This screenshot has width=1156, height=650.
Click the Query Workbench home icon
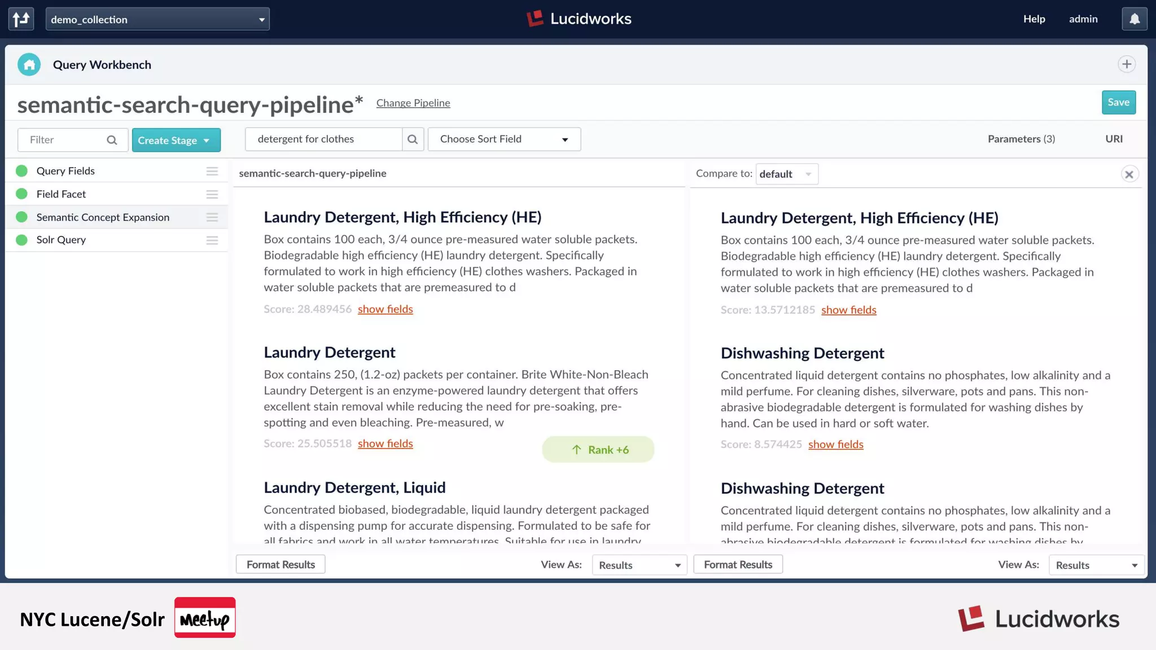(x=29, y=64)
